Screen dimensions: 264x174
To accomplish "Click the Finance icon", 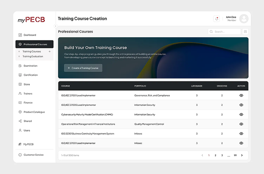I will click(20, 103).
